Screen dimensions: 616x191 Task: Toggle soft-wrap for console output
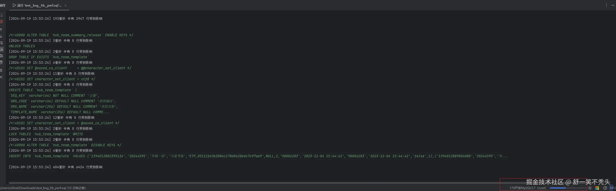click(x=1, y=43)
